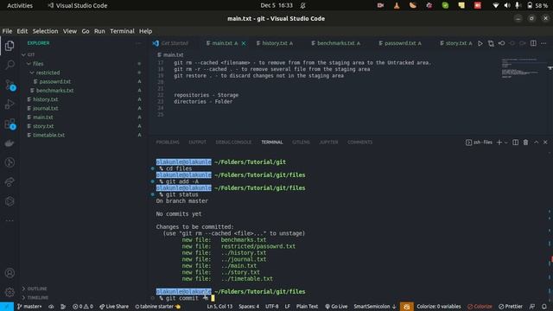This screenshot has width=553, height=311.
Task: Click the Plain Text language mode
Action: coord(307,307)
